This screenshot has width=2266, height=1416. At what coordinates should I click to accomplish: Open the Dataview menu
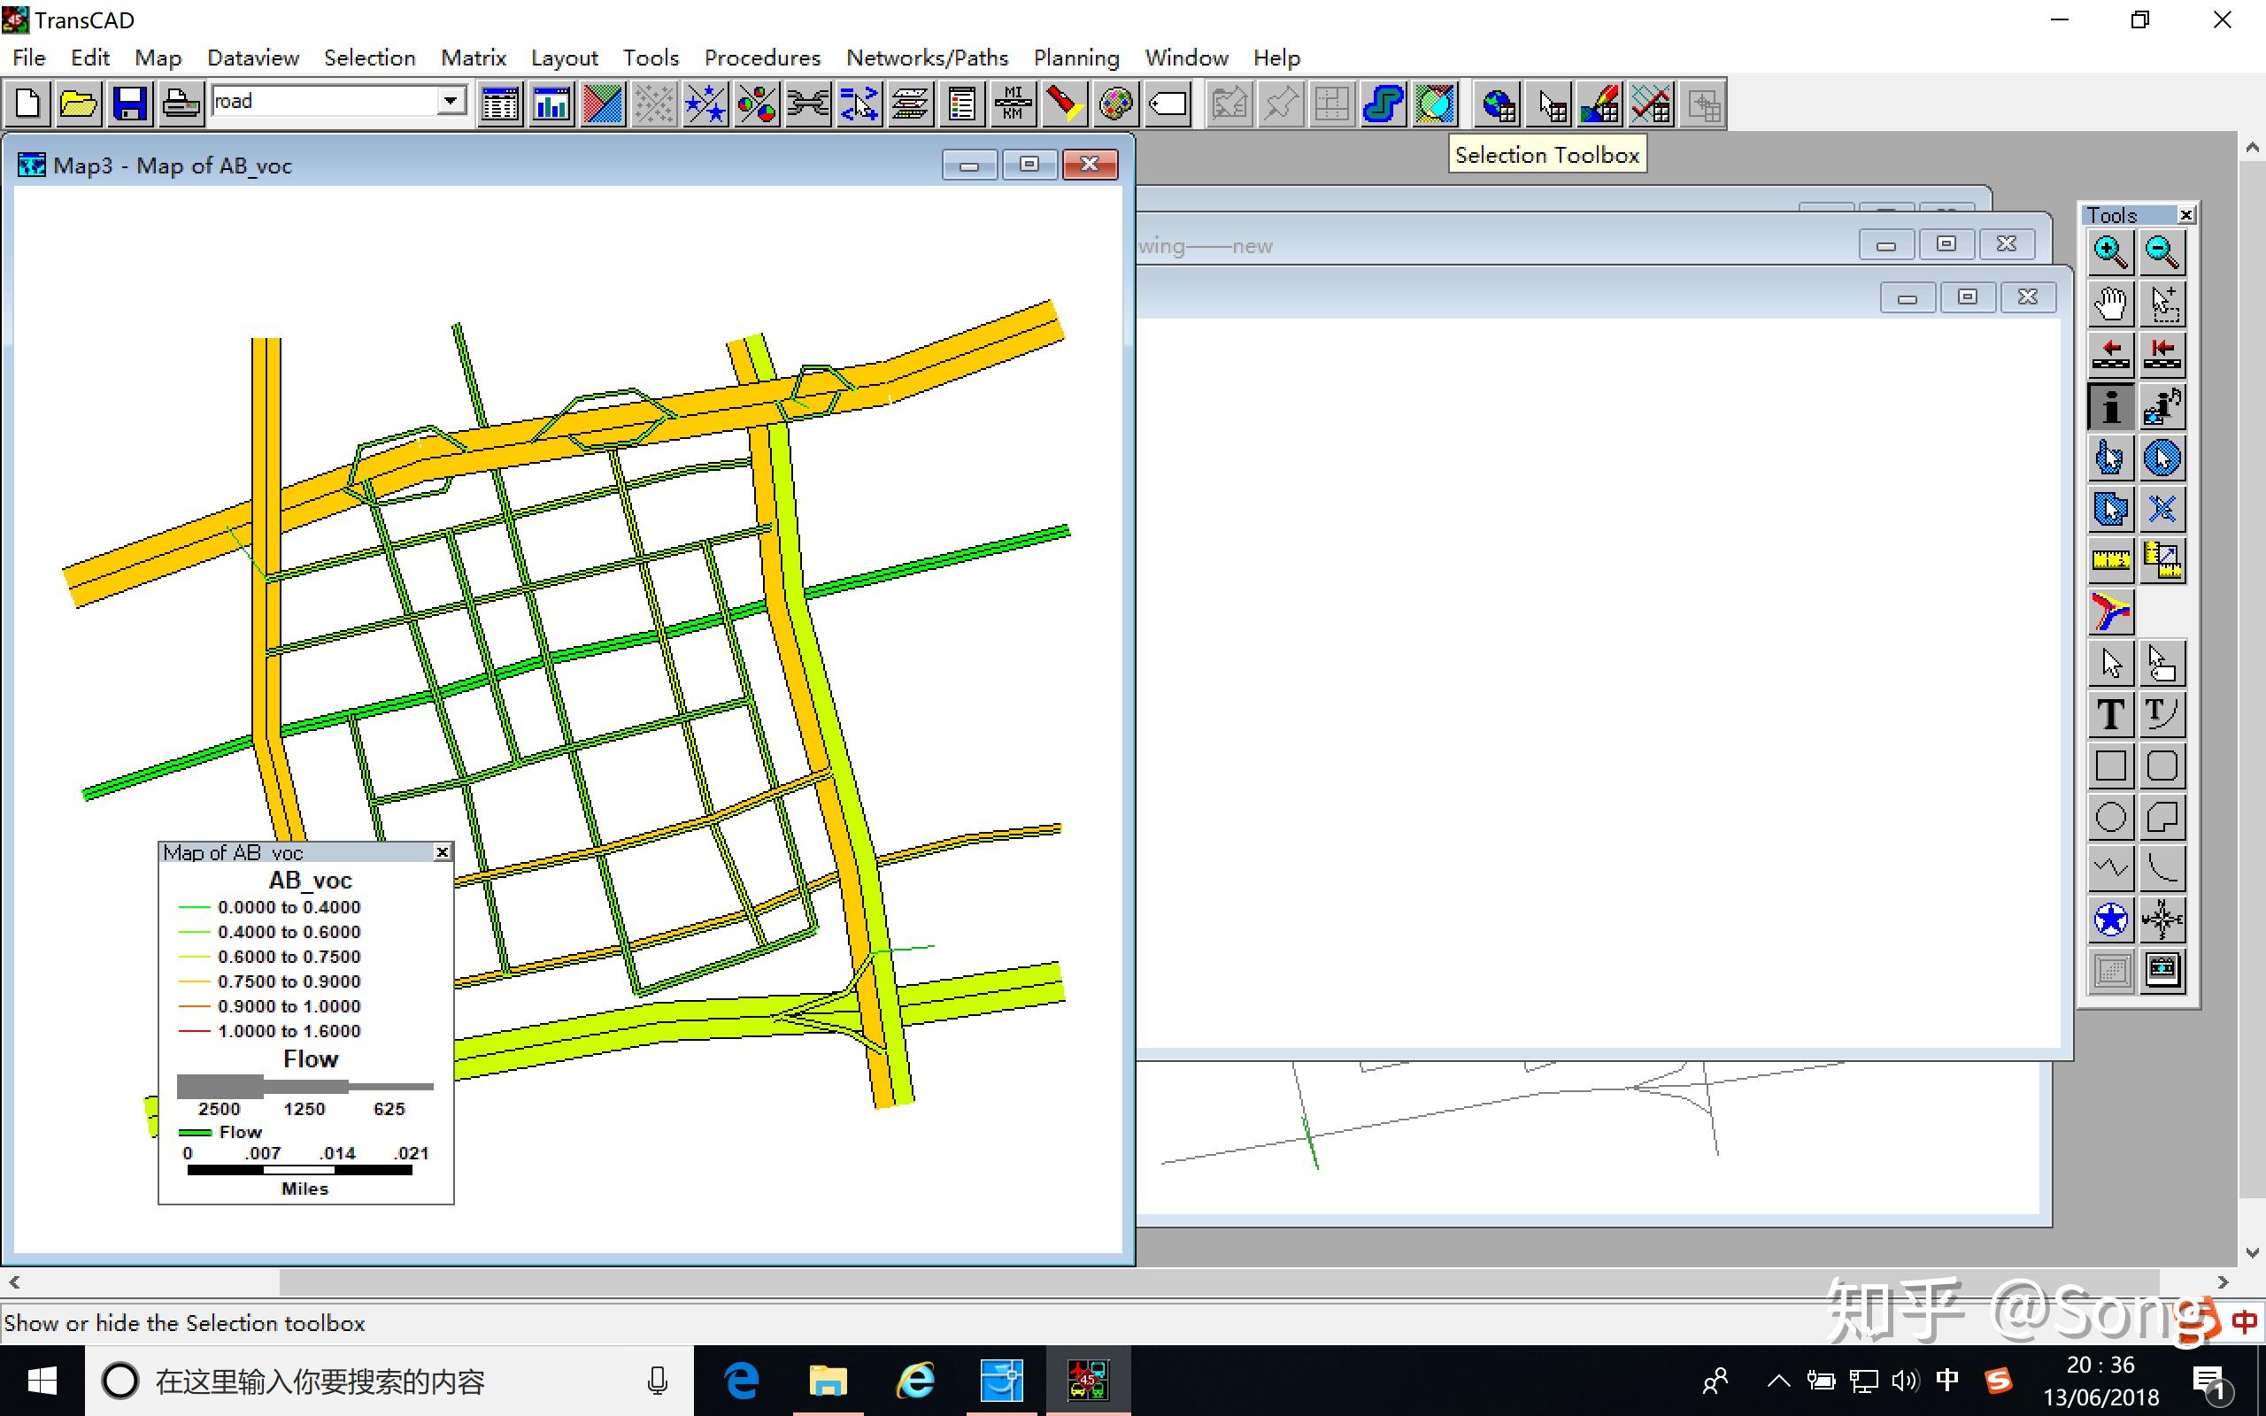pyautogui.click(x=253, y=58)
